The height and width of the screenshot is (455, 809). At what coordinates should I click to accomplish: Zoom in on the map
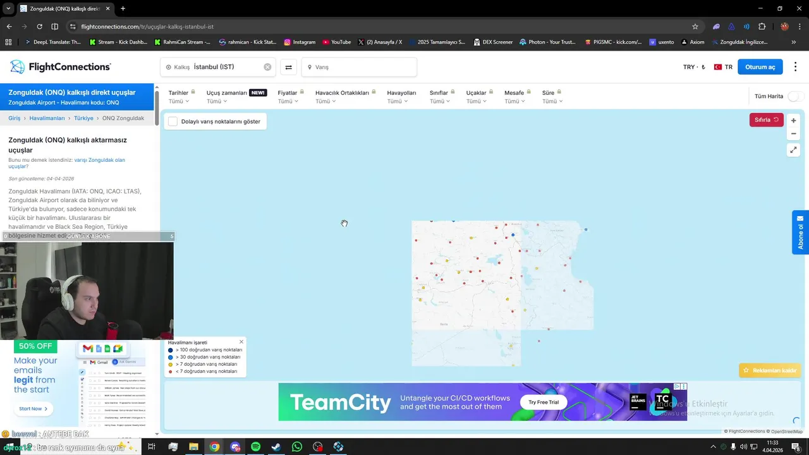[x=793, y=120]
